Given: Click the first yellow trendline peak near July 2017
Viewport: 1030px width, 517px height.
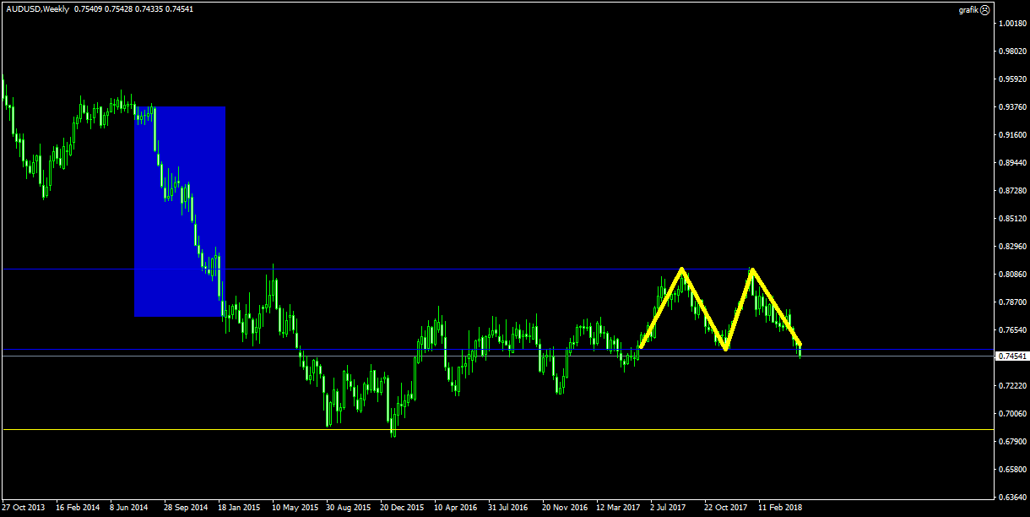Looking at the screenshot, I should pos(682,269).
